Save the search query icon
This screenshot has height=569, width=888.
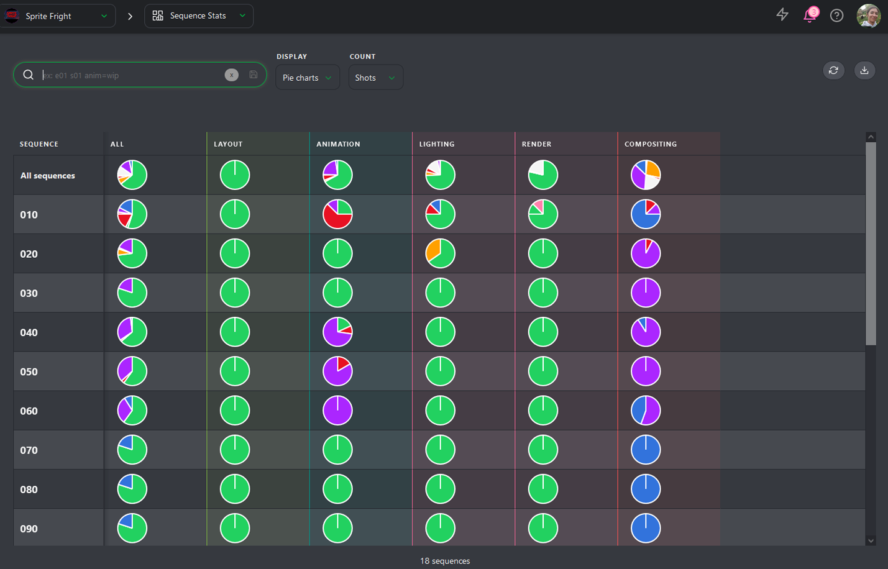pos(254,75)
